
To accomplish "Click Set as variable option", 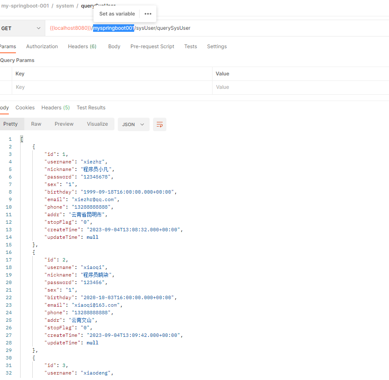I will coord(117,14).
